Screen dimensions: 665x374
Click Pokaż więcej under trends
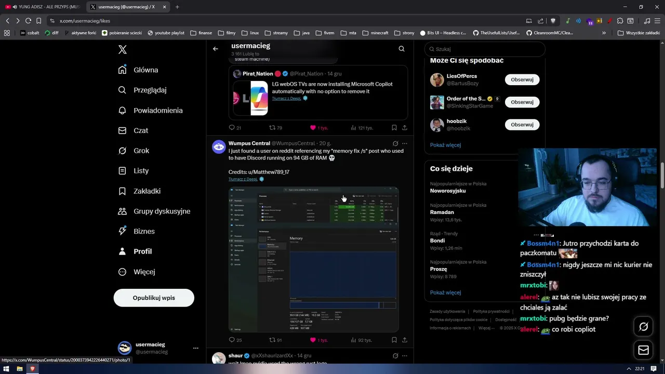click(x=445, y=292)
